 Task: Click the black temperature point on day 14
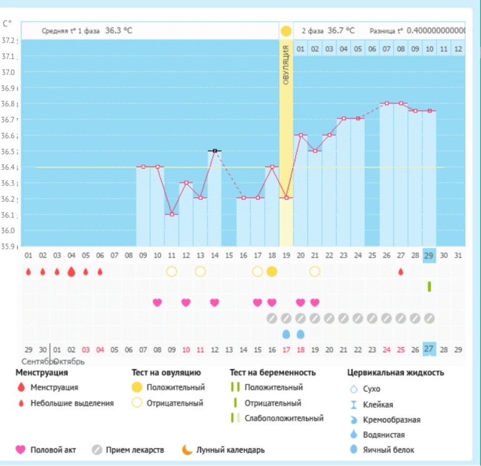[x=215, y=151]
